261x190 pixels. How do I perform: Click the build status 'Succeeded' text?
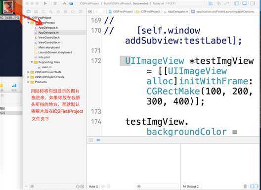click(x=140, y=3)
